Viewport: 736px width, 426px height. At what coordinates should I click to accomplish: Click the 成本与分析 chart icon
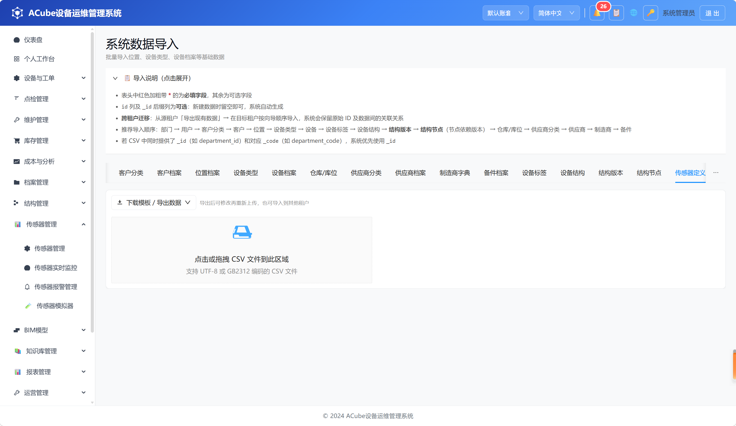[x=17, y=161]
